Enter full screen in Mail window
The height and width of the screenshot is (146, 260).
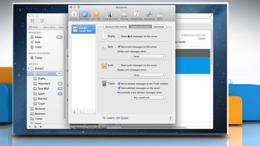pos(211,16)
